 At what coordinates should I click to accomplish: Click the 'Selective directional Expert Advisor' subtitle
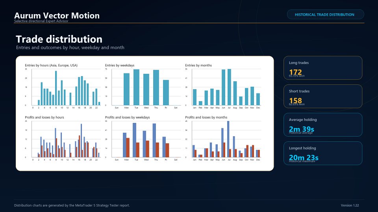(41, 21)
